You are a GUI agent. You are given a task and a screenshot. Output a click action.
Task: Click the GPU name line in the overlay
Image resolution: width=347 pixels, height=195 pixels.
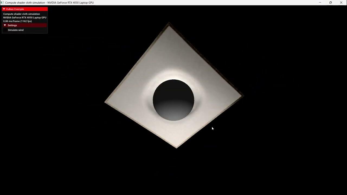[25, 17]
